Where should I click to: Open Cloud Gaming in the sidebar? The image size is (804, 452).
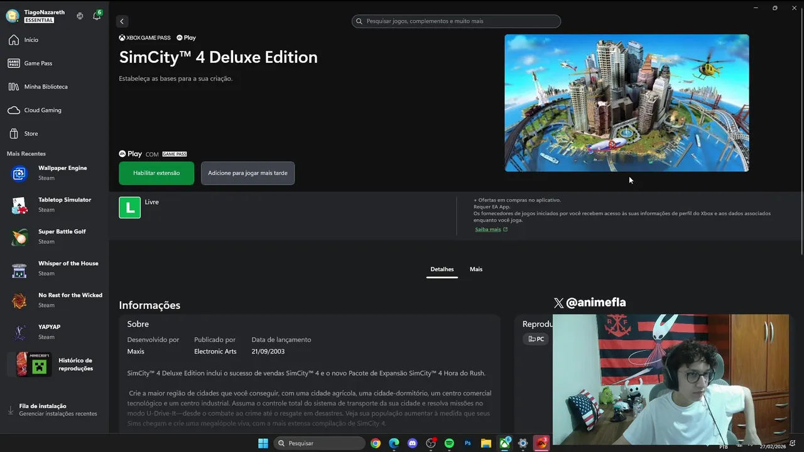click(x=54, y=110)
